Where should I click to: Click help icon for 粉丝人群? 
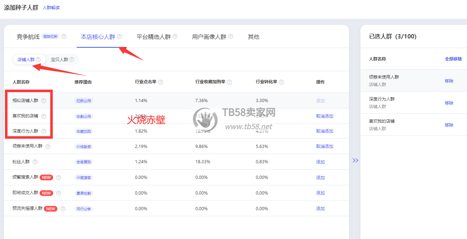click(x=35, y=162)
